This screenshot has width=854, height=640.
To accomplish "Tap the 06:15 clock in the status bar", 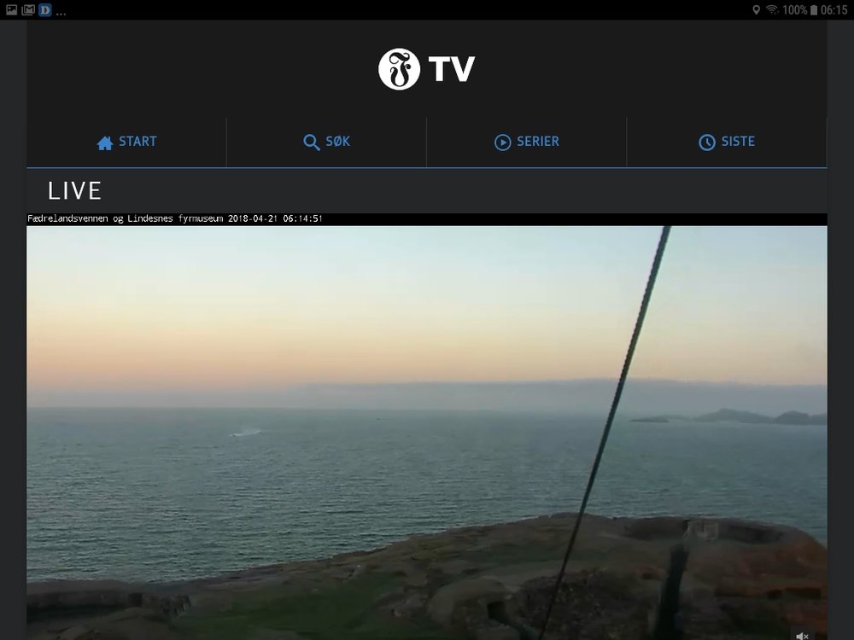I will (834, 9).
